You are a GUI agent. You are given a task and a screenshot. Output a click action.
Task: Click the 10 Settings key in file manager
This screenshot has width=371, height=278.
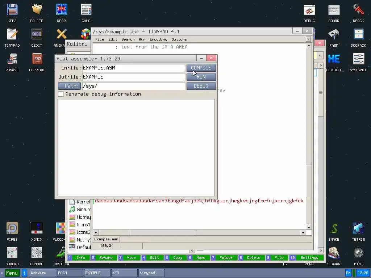pos(307,258)
